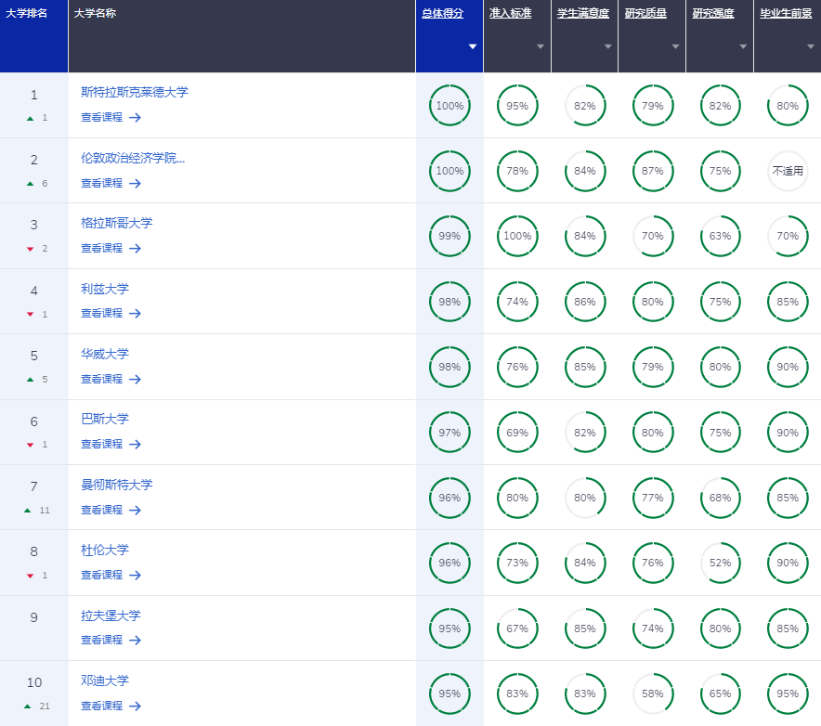
Task: Click green up-arrow rank change for 曼彻斯特大学
Action: click(x=28, y=511)
